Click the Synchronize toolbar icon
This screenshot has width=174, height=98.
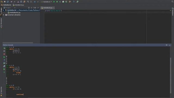8,2
